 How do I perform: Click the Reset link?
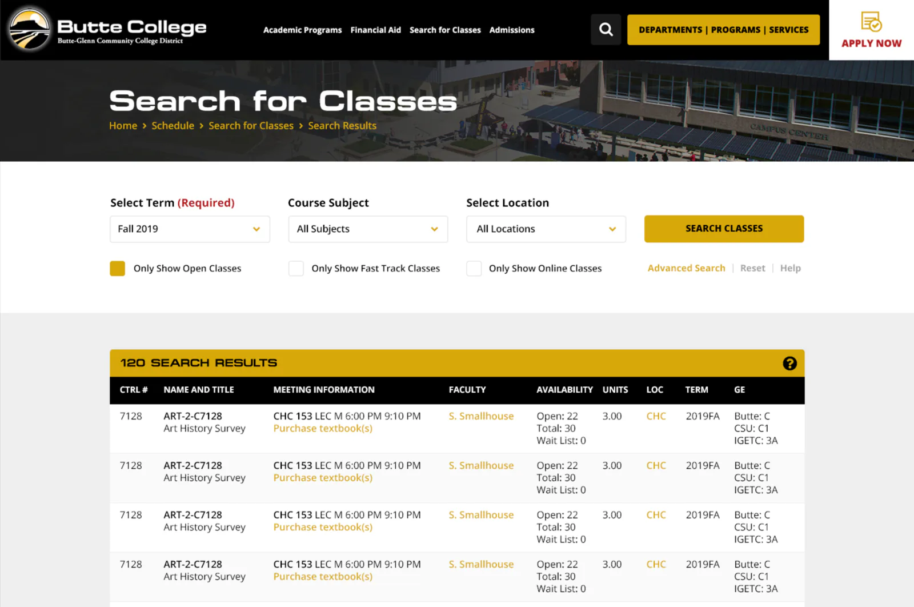pos(752,268)
